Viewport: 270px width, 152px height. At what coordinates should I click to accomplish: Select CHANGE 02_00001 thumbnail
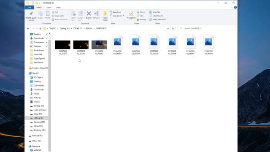(x=81, y=45)
